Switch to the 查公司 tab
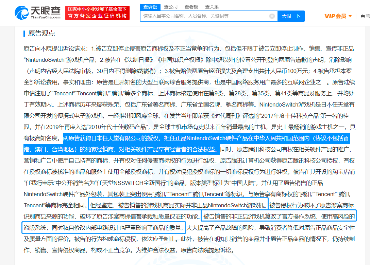Viewport: 370px width, 265px height. click(x=171, y=7)
